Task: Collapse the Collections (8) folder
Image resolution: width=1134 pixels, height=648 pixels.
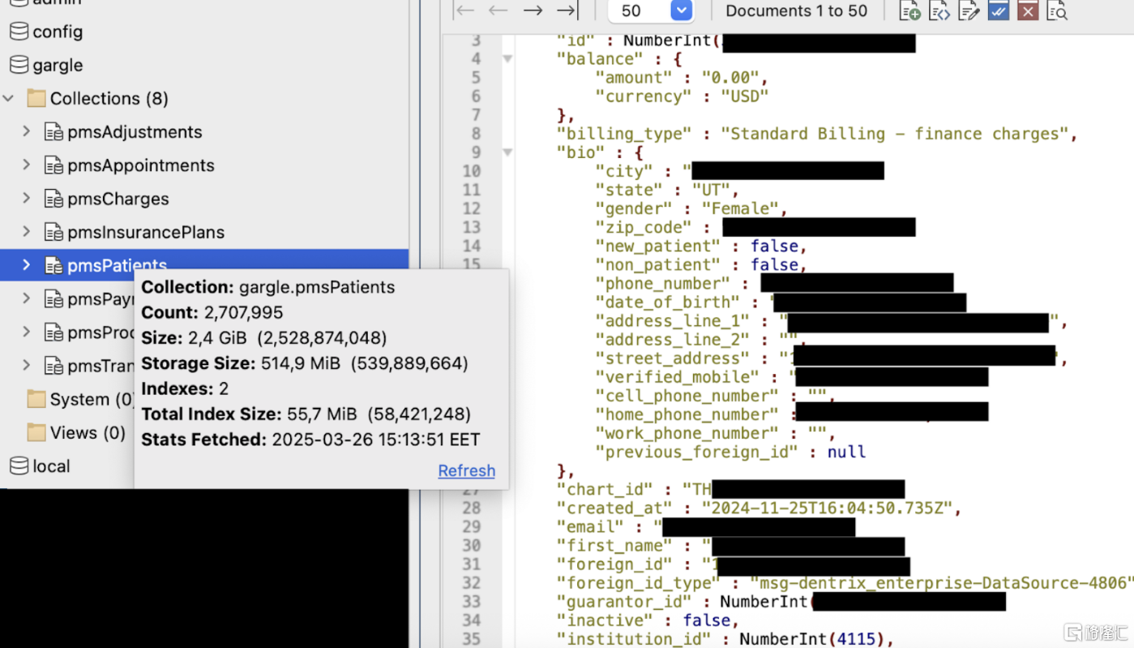Action: pos(8,98)
